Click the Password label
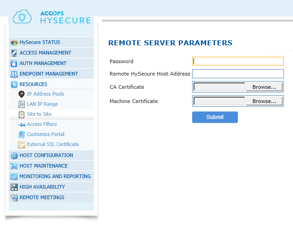 coord(122,61)
